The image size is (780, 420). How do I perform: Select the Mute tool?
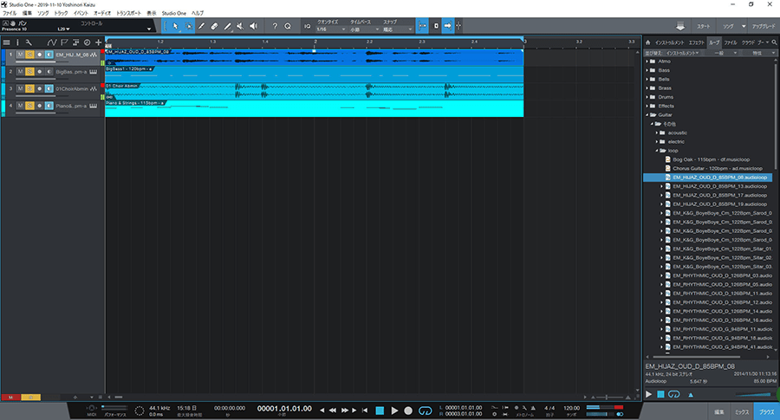(240, 26)
